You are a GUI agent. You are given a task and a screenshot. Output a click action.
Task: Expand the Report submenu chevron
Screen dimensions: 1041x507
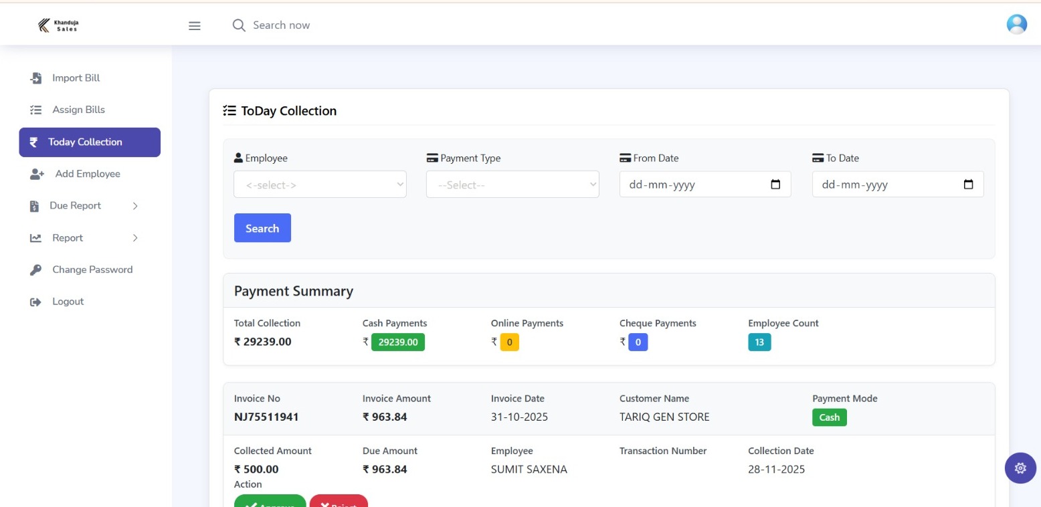pos(134,238)
